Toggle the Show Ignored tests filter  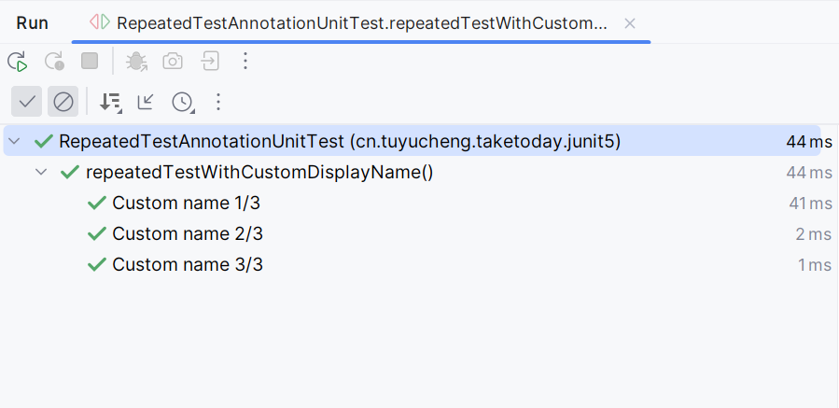pos(63,101)
